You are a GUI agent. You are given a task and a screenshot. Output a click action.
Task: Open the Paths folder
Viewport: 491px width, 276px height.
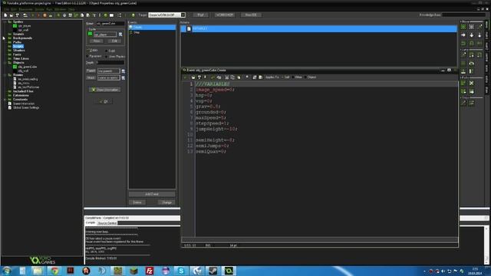(x=17, y=42)
